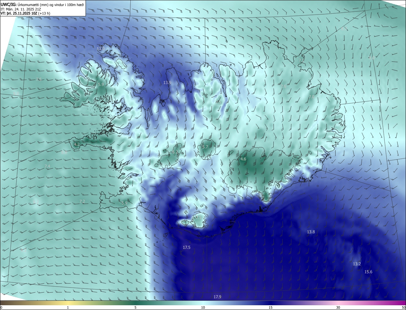Click the 6.2 value on the map
Image resolution: width=406 pixels, height=310 pixels.
pyautogui.click(x=175, y=152)
